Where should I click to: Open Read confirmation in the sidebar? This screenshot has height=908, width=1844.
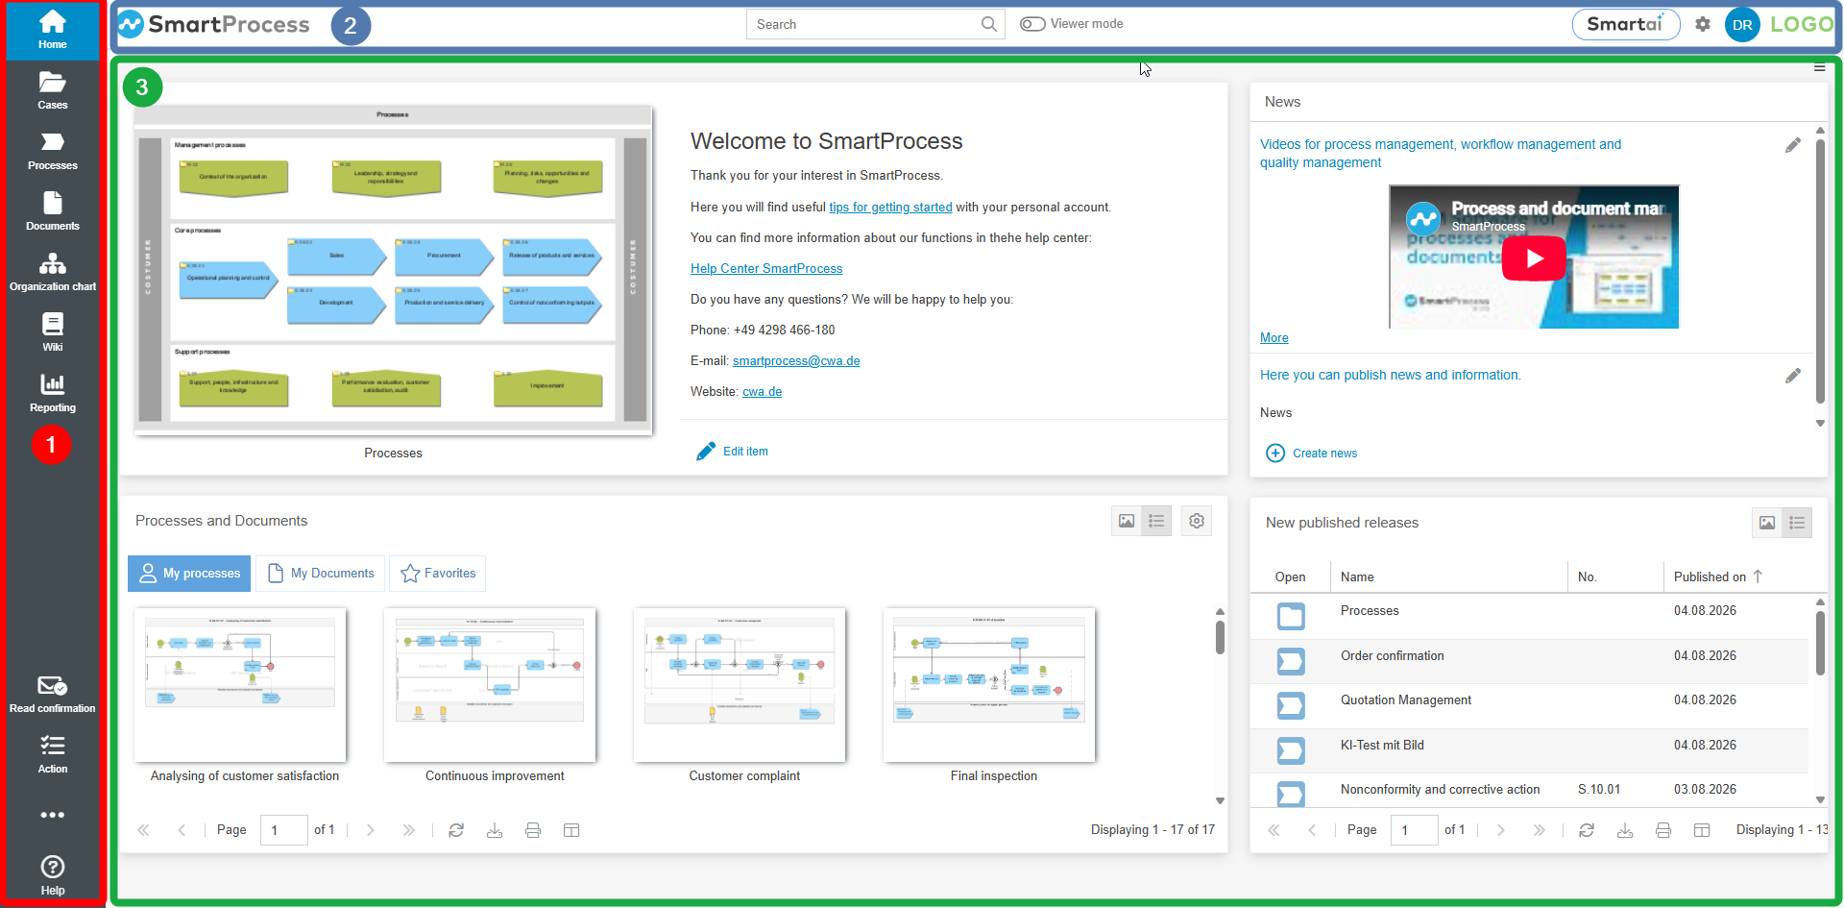pos(53,695)
